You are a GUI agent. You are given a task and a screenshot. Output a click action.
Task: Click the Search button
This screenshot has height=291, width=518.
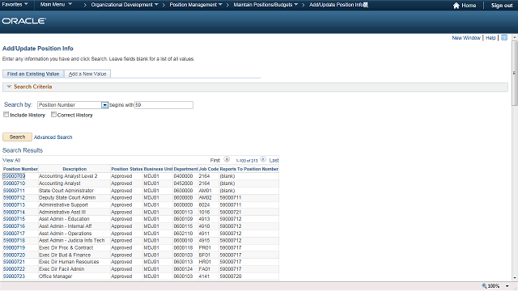pos(17,137)
